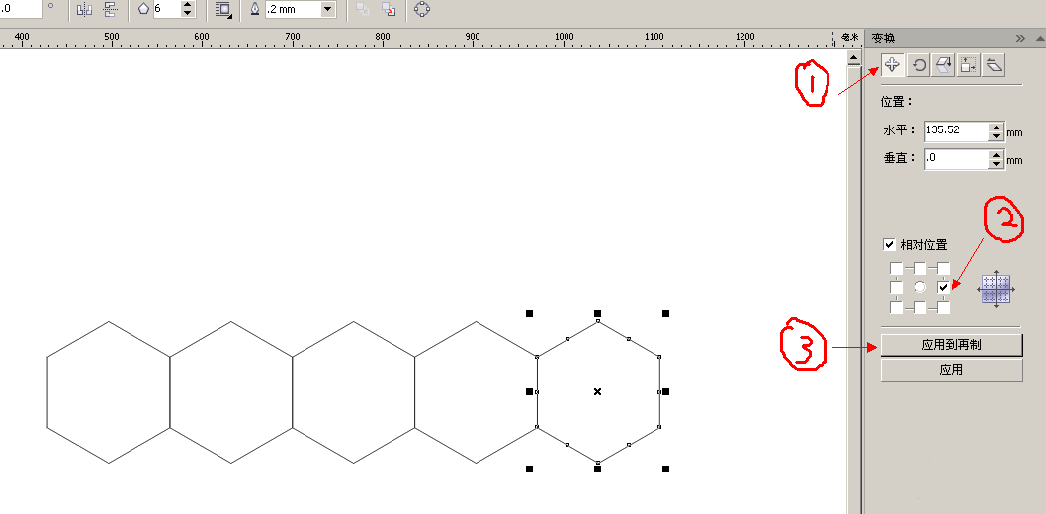Click the top-right selection handle of hexagon
The image size is (1046, 514).
665,313
